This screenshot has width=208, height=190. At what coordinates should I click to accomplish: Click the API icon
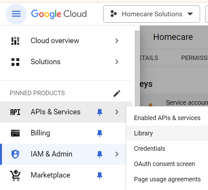pos(15,112)
